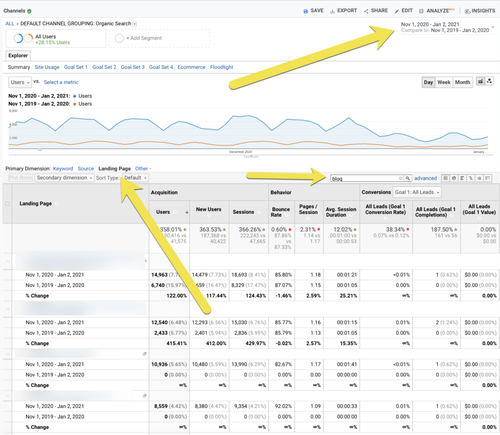Click the search magnifier icon
Viewport: 500px width, 435px height.
(x=408, y=178)
